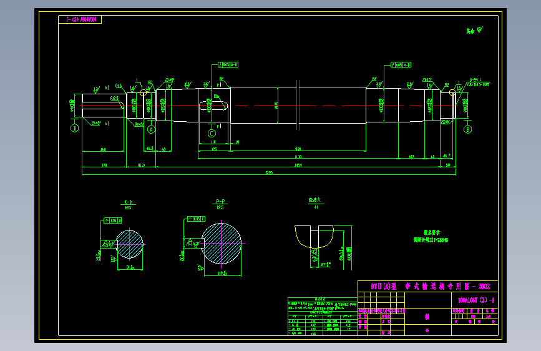Click the surface finish note at the top right

474,31
